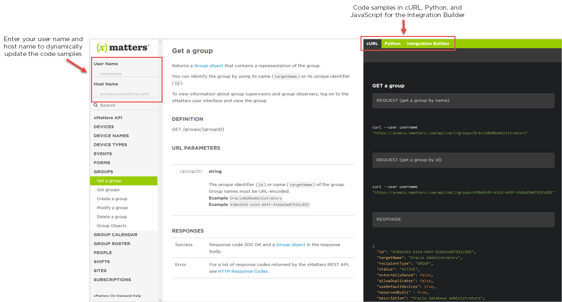Image resolution: width=562 pixels, height=302 pixels.
Task: Click the Get a group page heading
Action: click(x=192, y=51)
